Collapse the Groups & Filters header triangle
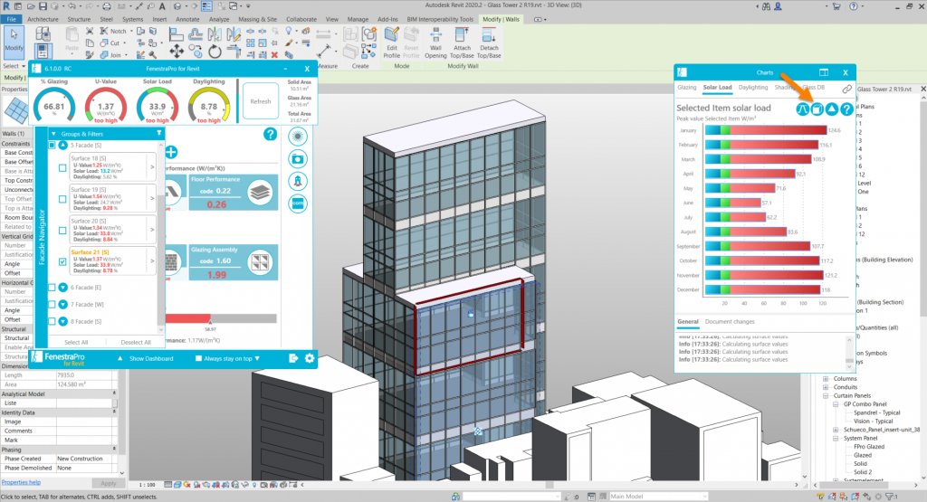 click(53, 134)
